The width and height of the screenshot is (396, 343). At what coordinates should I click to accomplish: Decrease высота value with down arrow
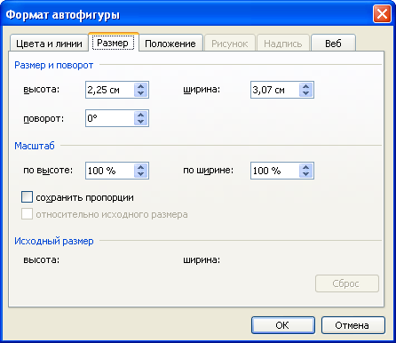[x=141, y=93]
